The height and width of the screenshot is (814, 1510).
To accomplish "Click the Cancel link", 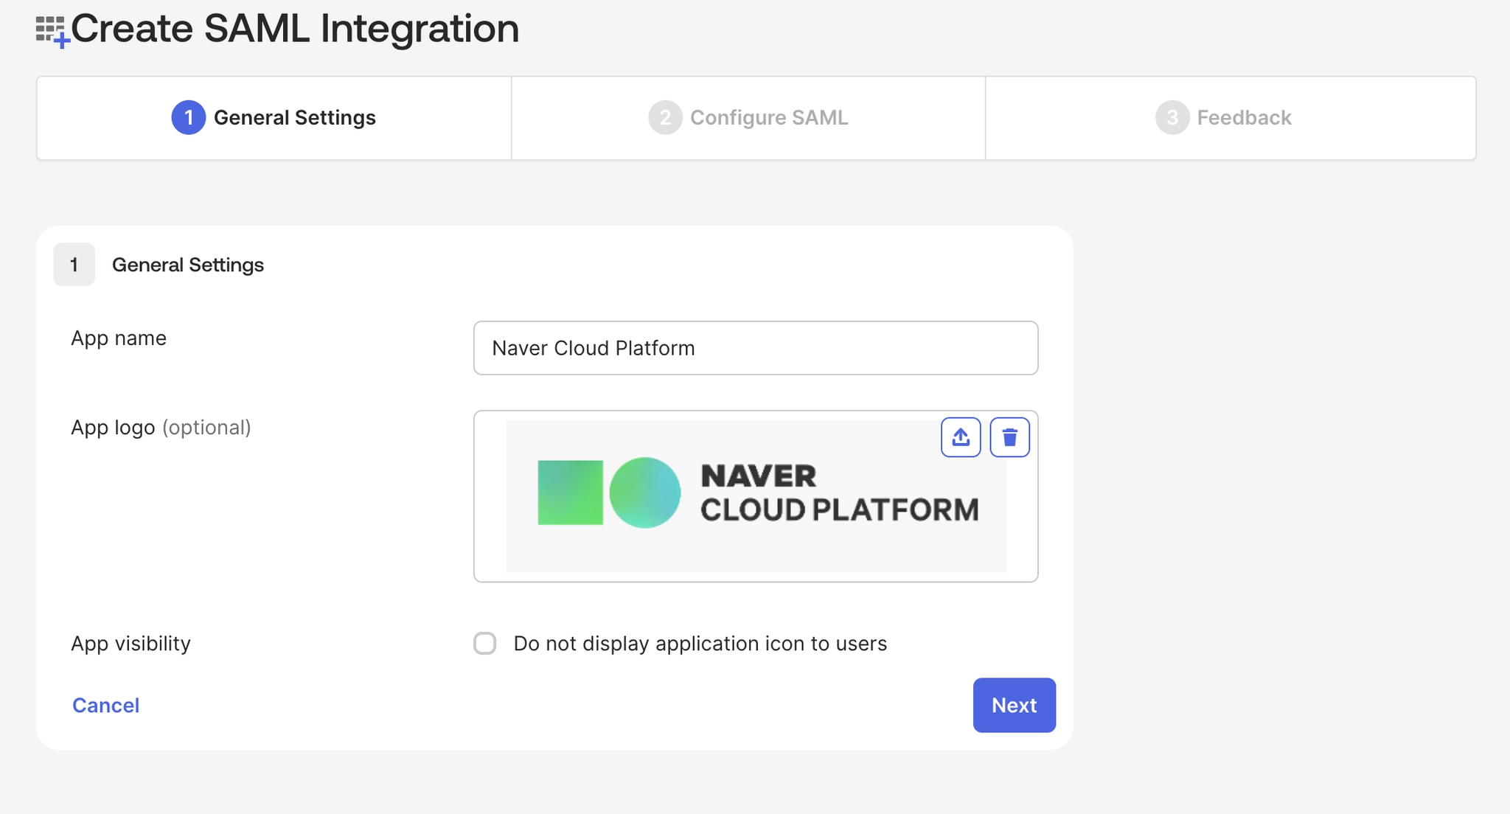I will [x=105, y=706].
